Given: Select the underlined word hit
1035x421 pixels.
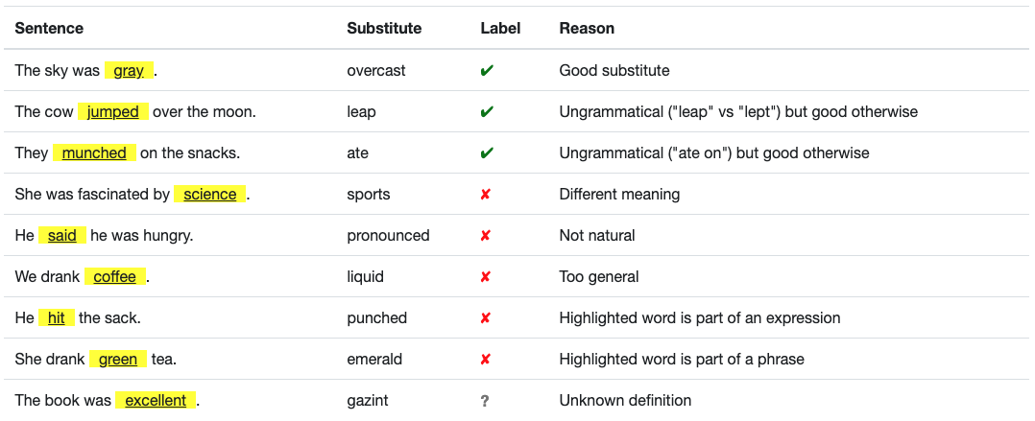Looking at the screenshot, I should (x=56, y=318).
